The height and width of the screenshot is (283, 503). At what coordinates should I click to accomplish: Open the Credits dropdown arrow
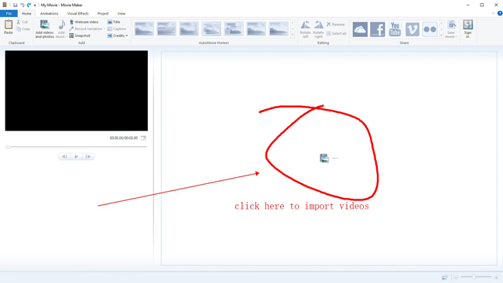pos(127,36)
